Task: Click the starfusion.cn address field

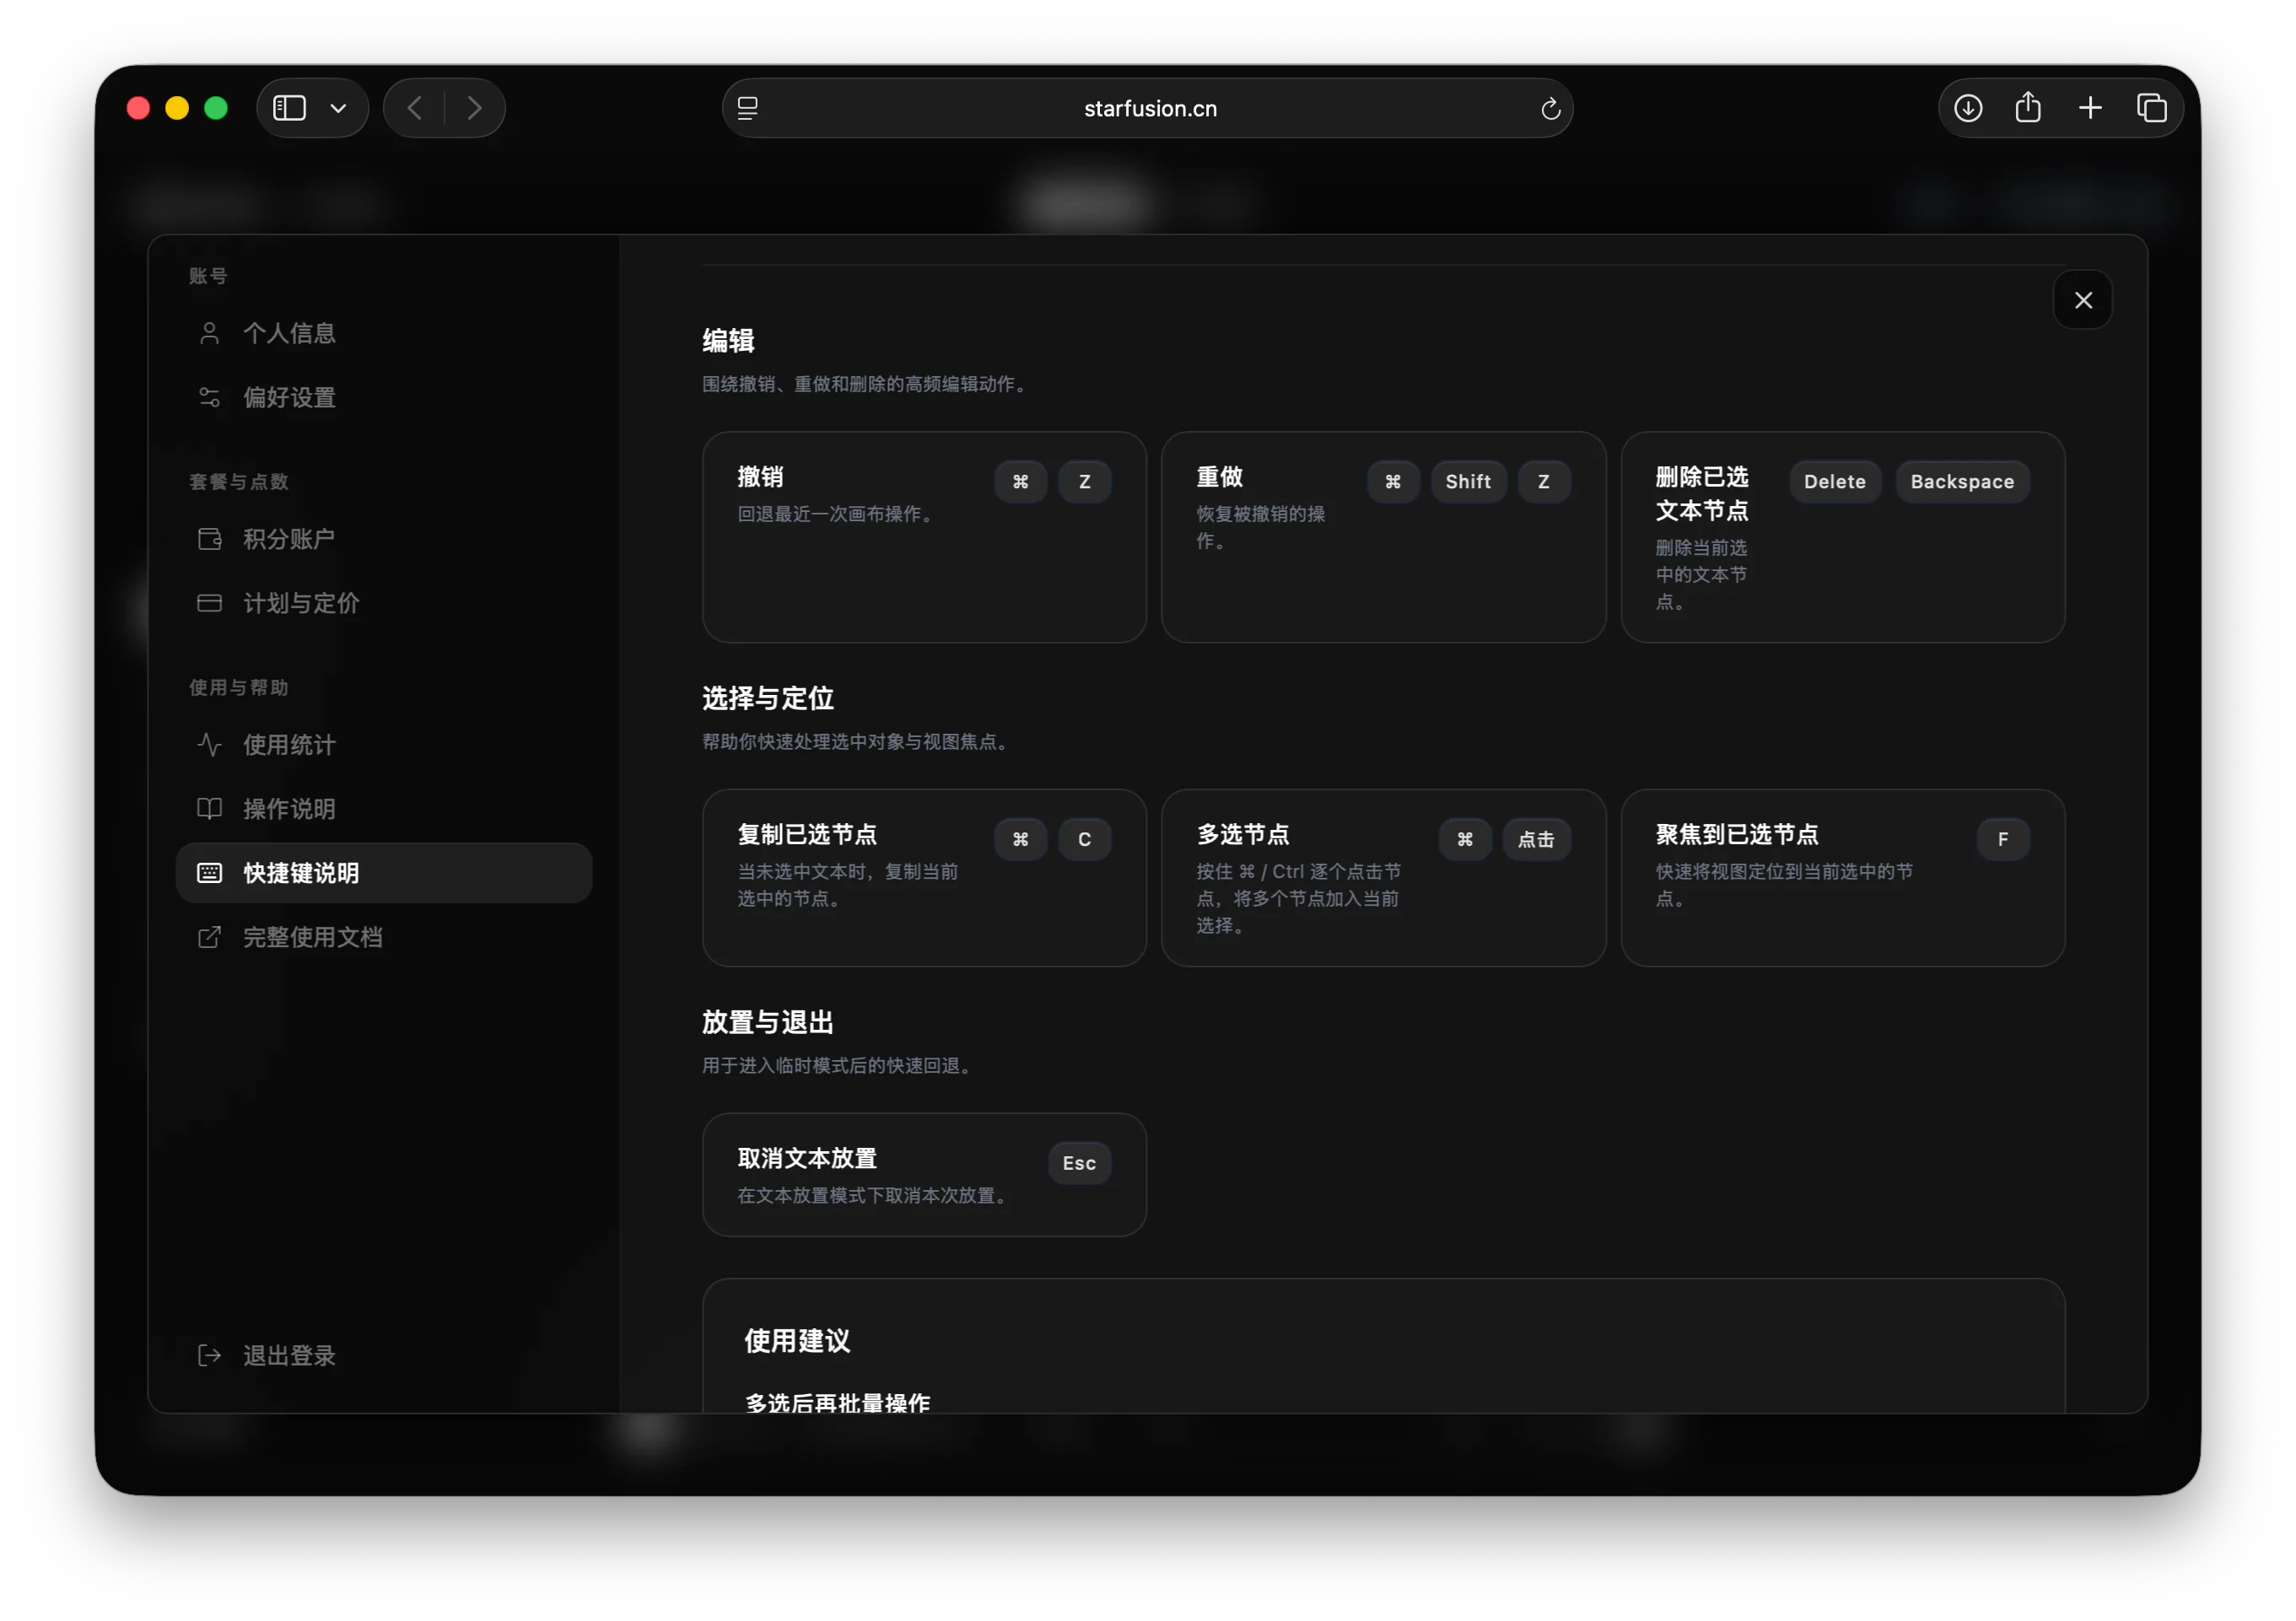Action: point(1150,108)
